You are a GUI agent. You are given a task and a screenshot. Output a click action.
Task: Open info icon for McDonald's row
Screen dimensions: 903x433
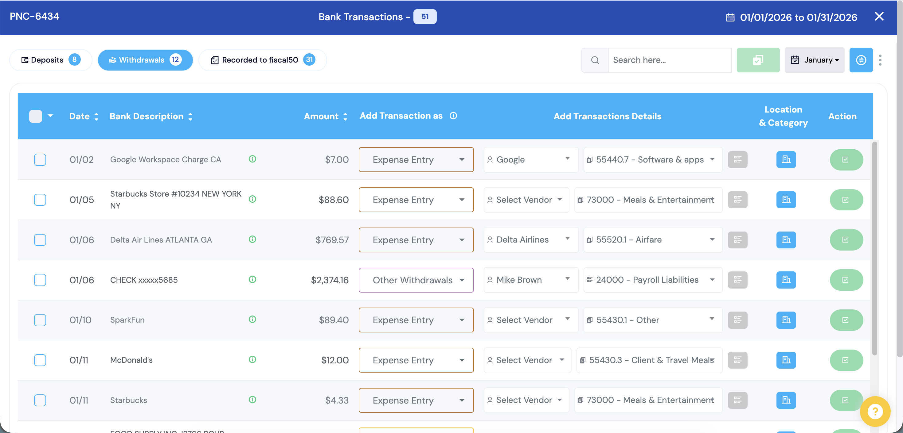coord(252,359)
